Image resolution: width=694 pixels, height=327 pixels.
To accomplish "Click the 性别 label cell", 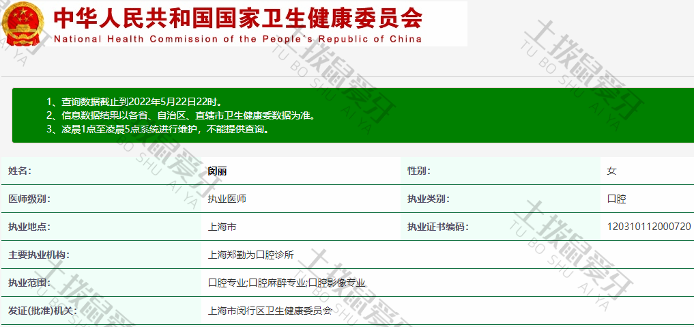I will (x=500, y=171).
